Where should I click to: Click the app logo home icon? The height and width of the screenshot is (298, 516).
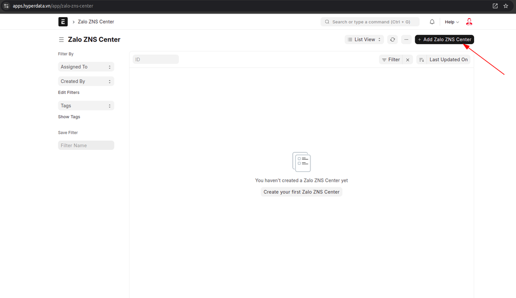[x=63, y=22]
